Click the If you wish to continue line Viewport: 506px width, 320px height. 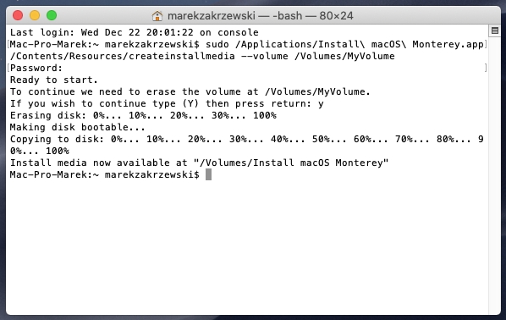(x=167, y=103)
